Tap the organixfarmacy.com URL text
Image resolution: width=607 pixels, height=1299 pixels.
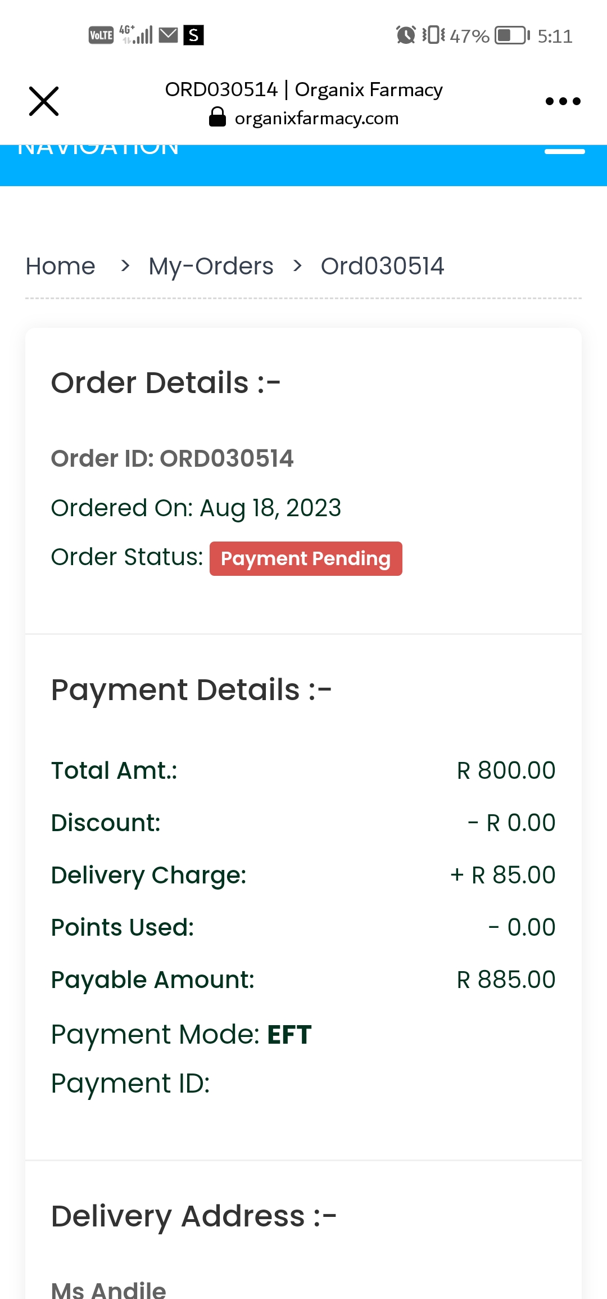[x=316, y=118]
